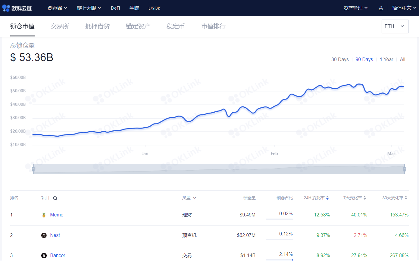Click the $1.14B locked value
Screen dimensions: 419x261
(x=248, y=256)
